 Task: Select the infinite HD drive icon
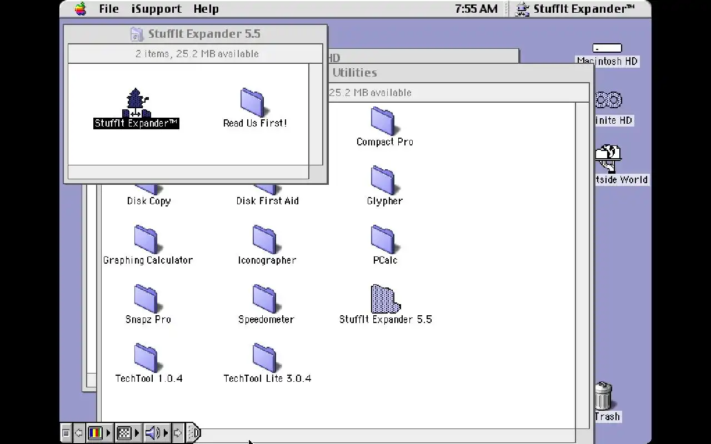[608, 100]
